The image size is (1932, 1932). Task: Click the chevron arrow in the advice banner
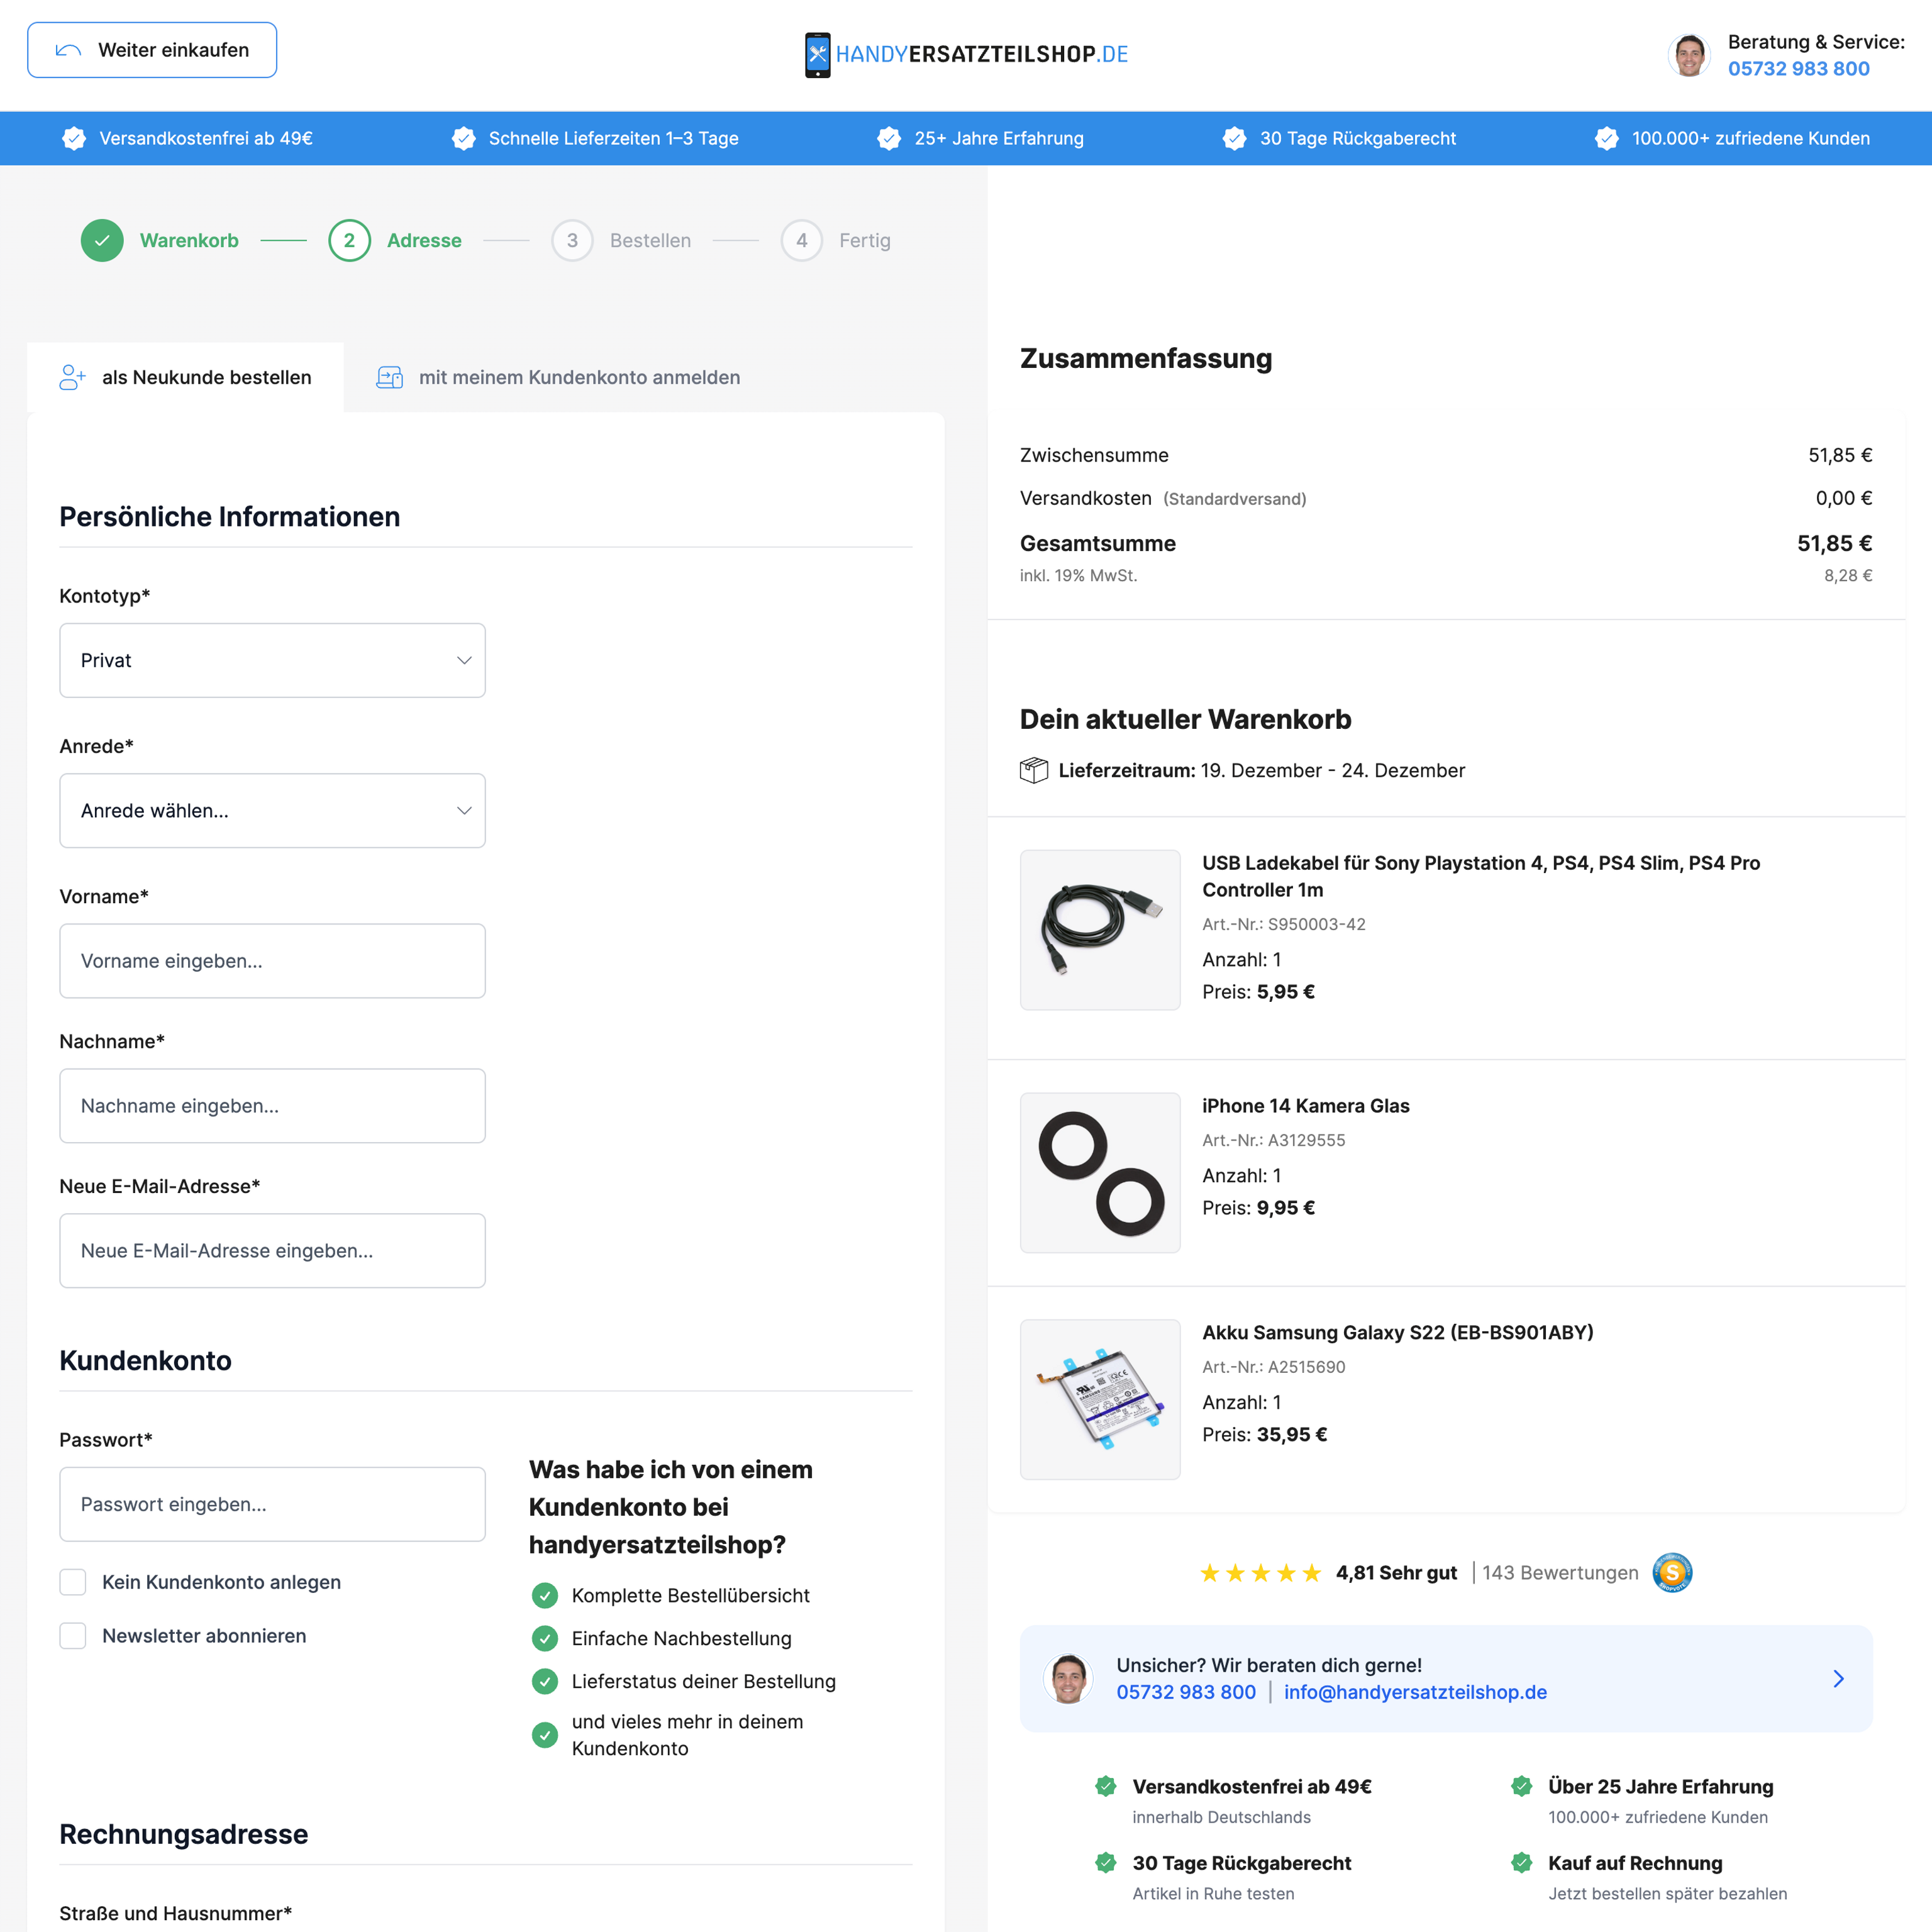pyautogui.click(x=1838, y=1678)
